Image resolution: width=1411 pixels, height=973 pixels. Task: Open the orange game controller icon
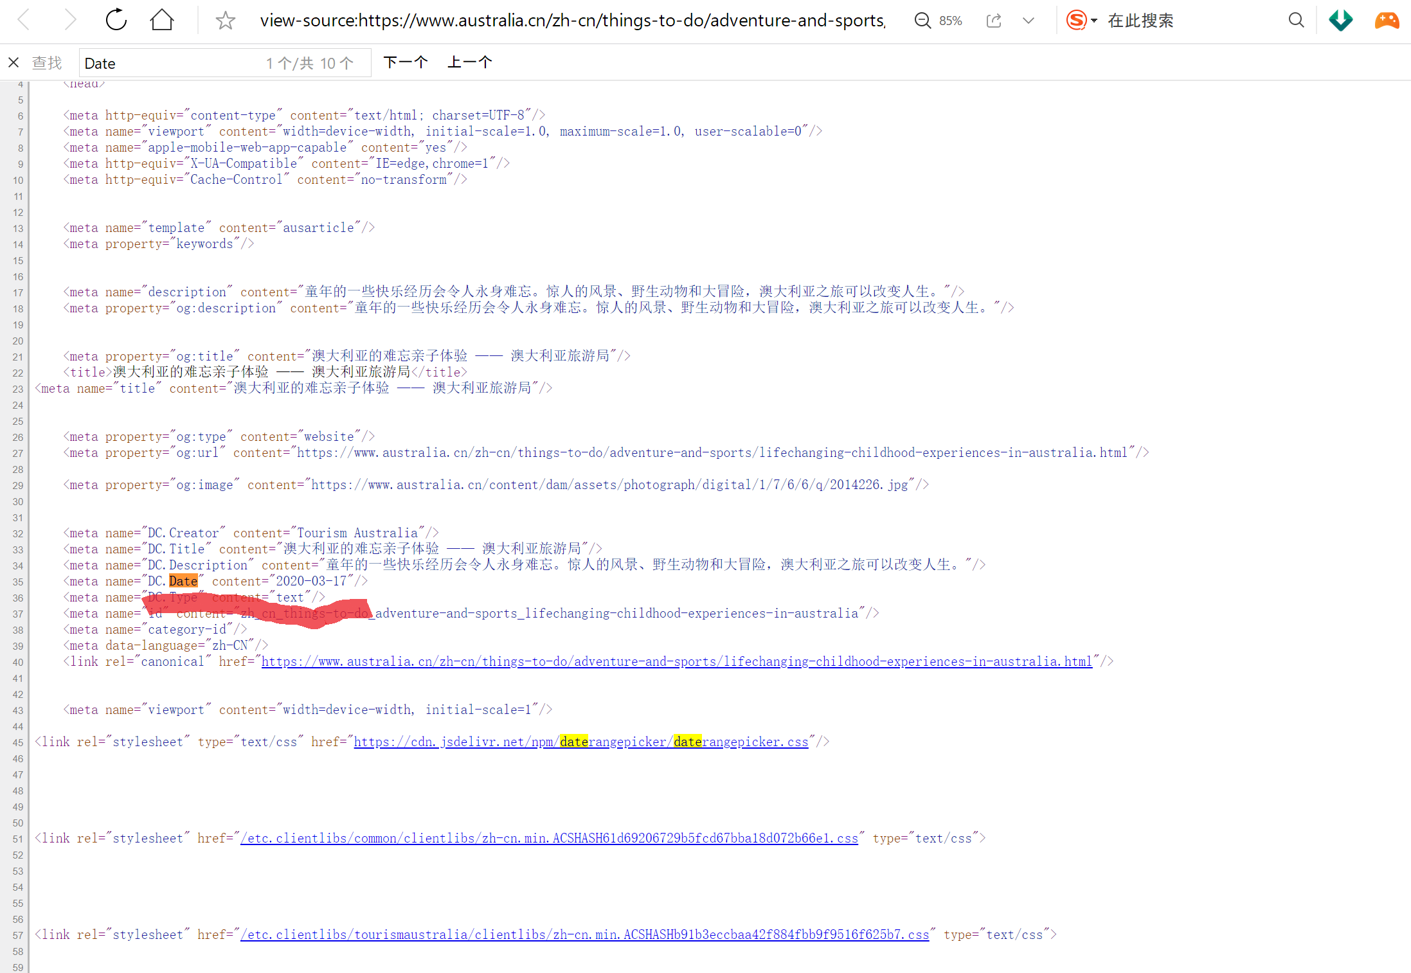pyautogui.click(x=1387, y=21)
